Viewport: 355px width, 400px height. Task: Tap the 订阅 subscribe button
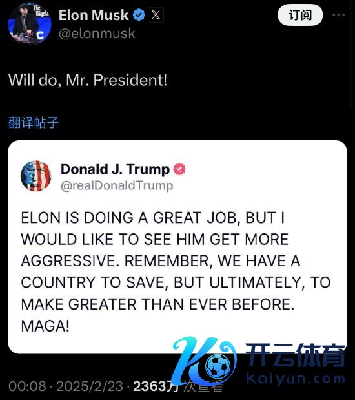pos(300,15)
